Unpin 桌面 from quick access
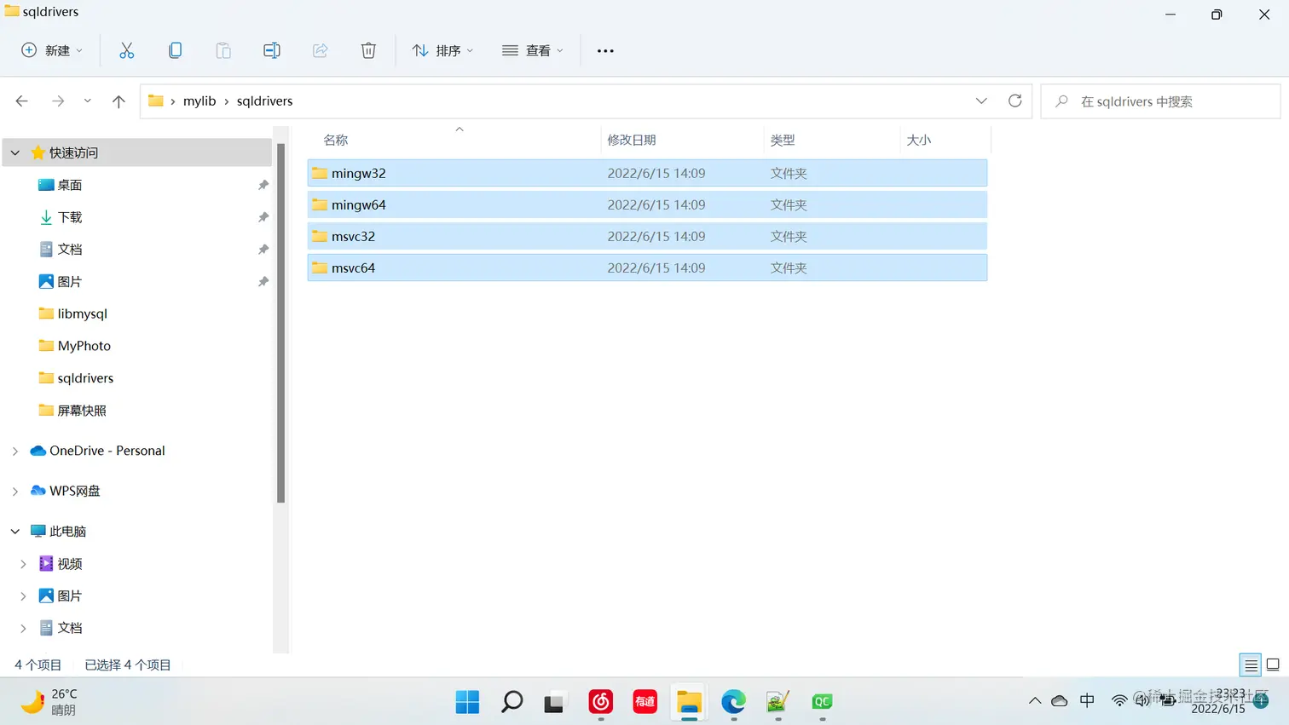Screen dimensions: 1289x725 263,184
